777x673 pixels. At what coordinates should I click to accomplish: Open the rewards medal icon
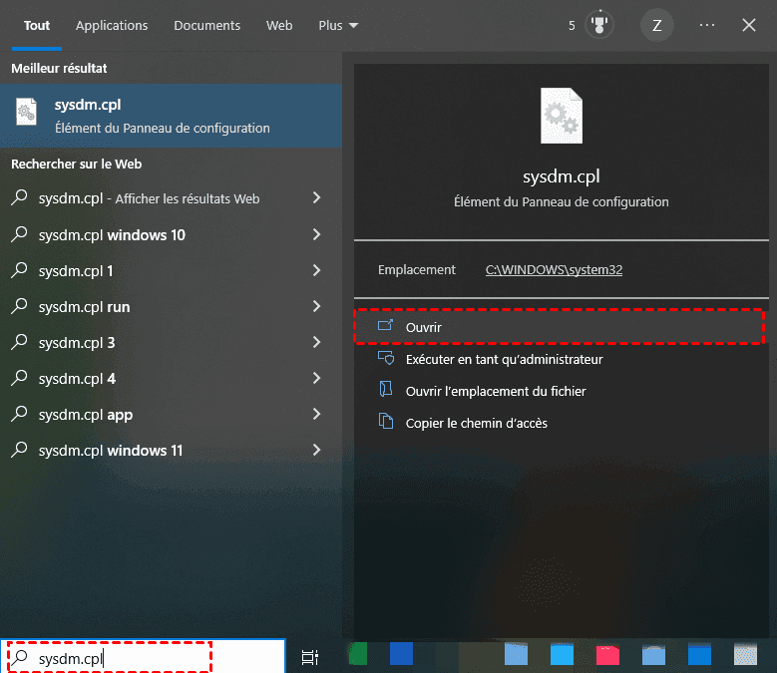599,24
